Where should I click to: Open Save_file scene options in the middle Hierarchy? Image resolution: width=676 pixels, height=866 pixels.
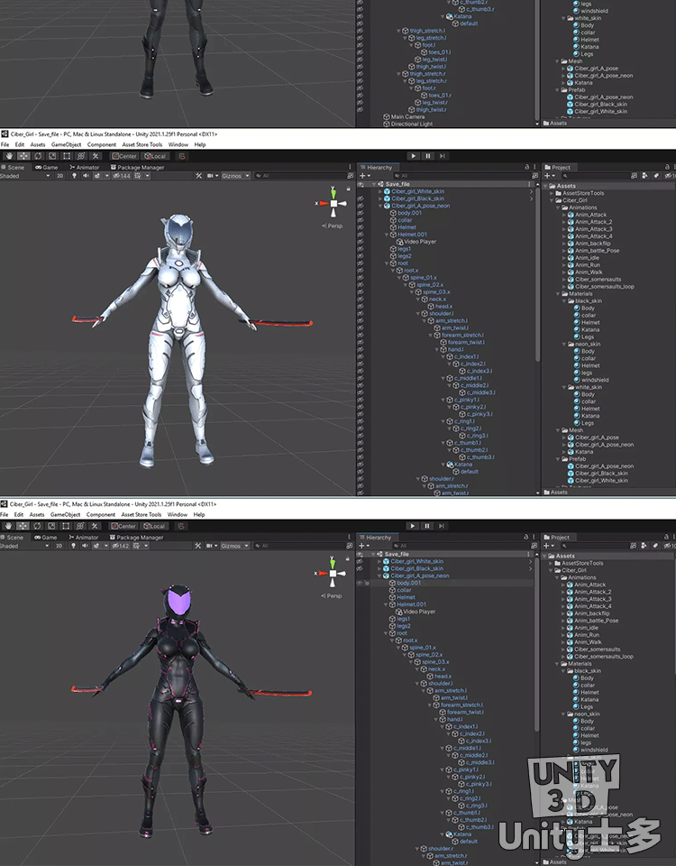pyautogui.click(x=530, y=184)
